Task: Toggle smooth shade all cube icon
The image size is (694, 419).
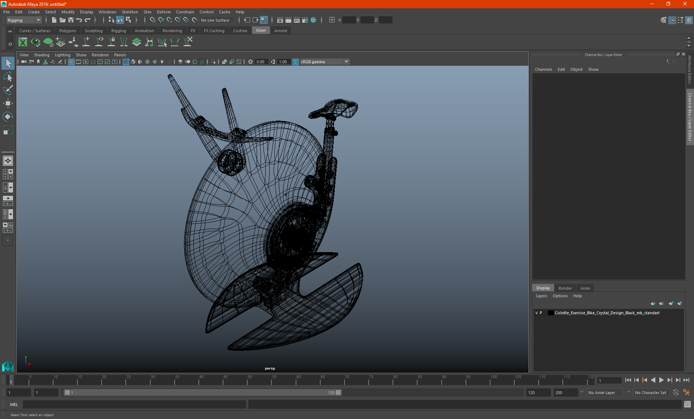Action: 133,62
